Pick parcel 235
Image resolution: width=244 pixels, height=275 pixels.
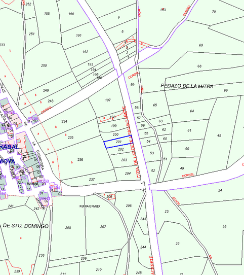(x=70, y=137)
